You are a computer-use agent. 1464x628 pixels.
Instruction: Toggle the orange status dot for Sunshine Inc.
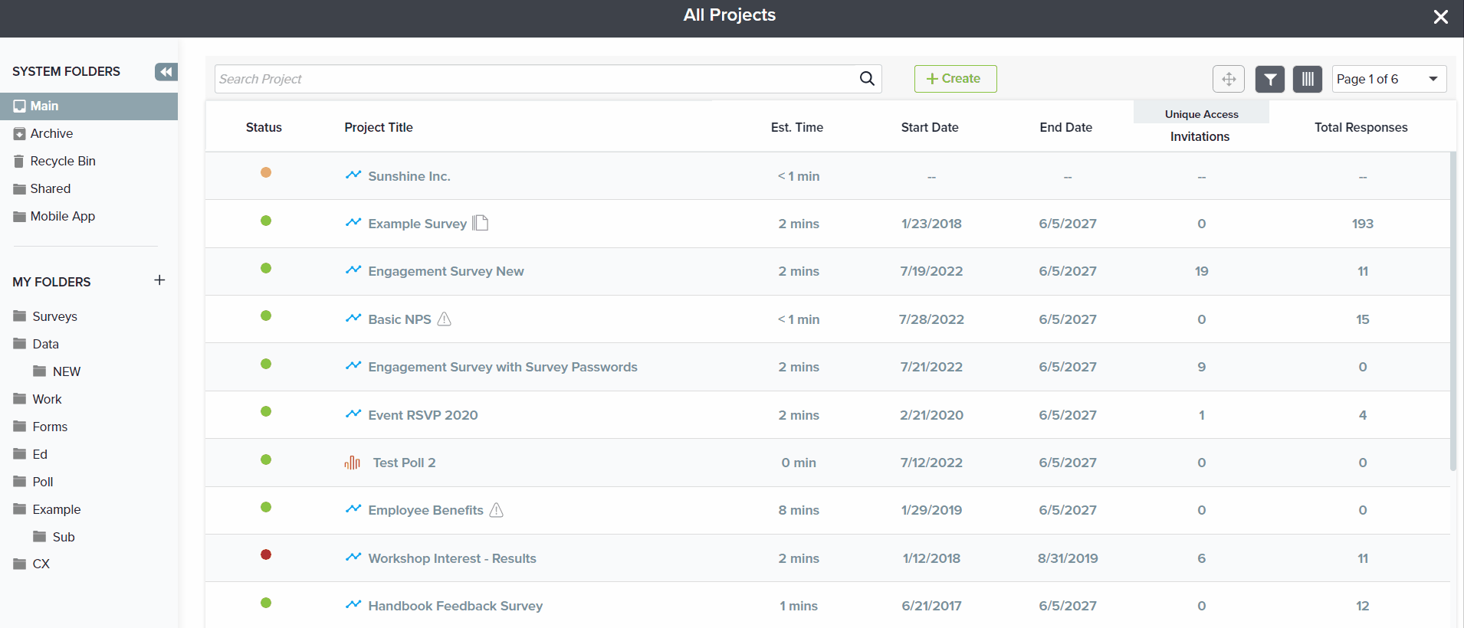(x=266, y=172)
